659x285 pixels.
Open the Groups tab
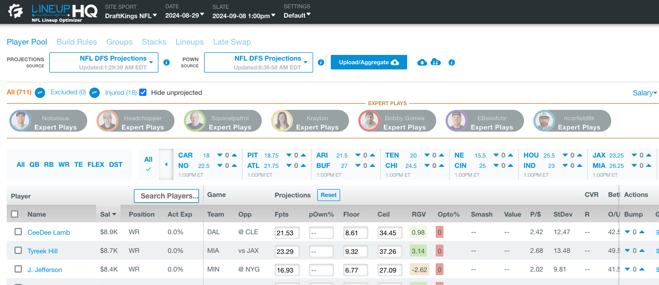(x=119, y=42)
